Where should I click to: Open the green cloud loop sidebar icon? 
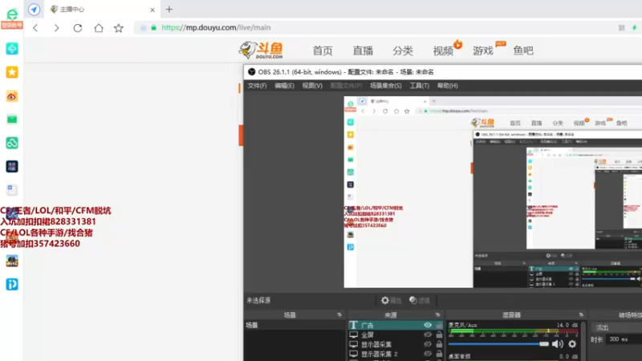coord(12,143)
